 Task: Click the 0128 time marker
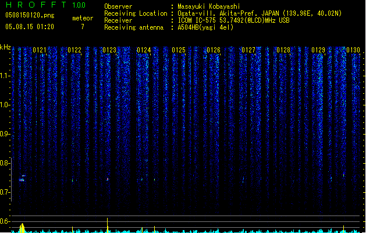[x=283, y=50]
